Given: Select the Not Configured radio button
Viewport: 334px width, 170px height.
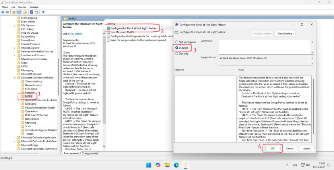Looking at the screenshot, I should (177, 42).
